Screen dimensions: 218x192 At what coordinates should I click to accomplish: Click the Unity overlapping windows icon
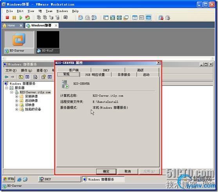tap(126, 18)
